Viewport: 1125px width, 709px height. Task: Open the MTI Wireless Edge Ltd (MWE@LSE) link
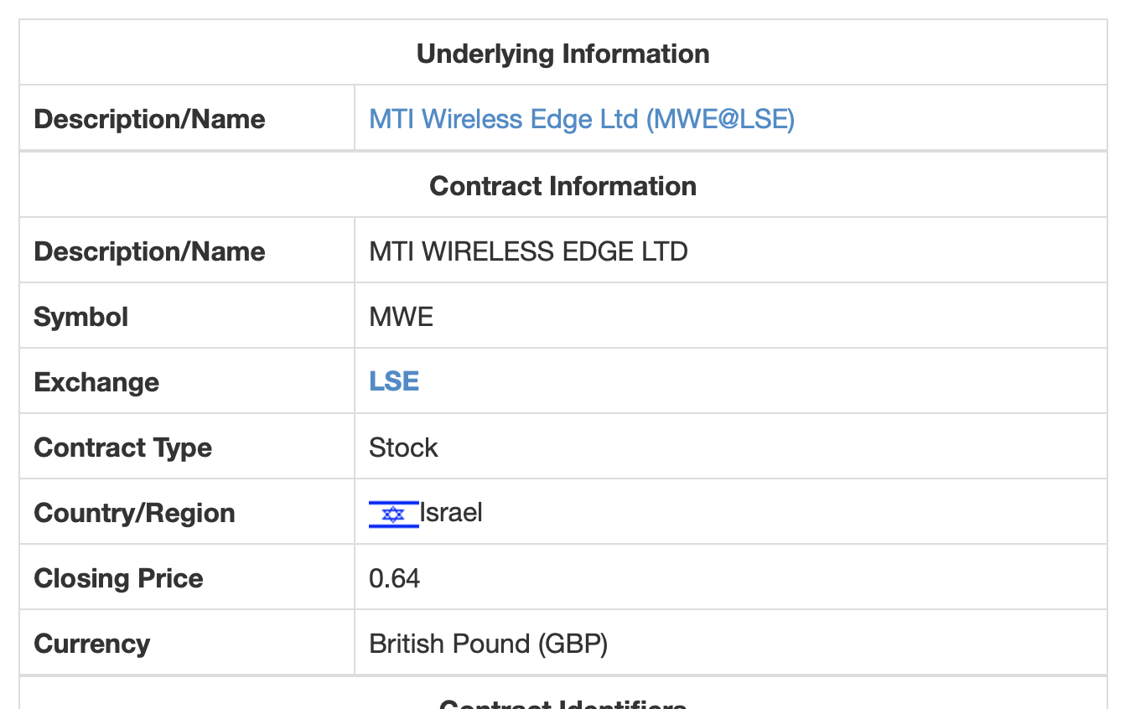tap(582, 119)
